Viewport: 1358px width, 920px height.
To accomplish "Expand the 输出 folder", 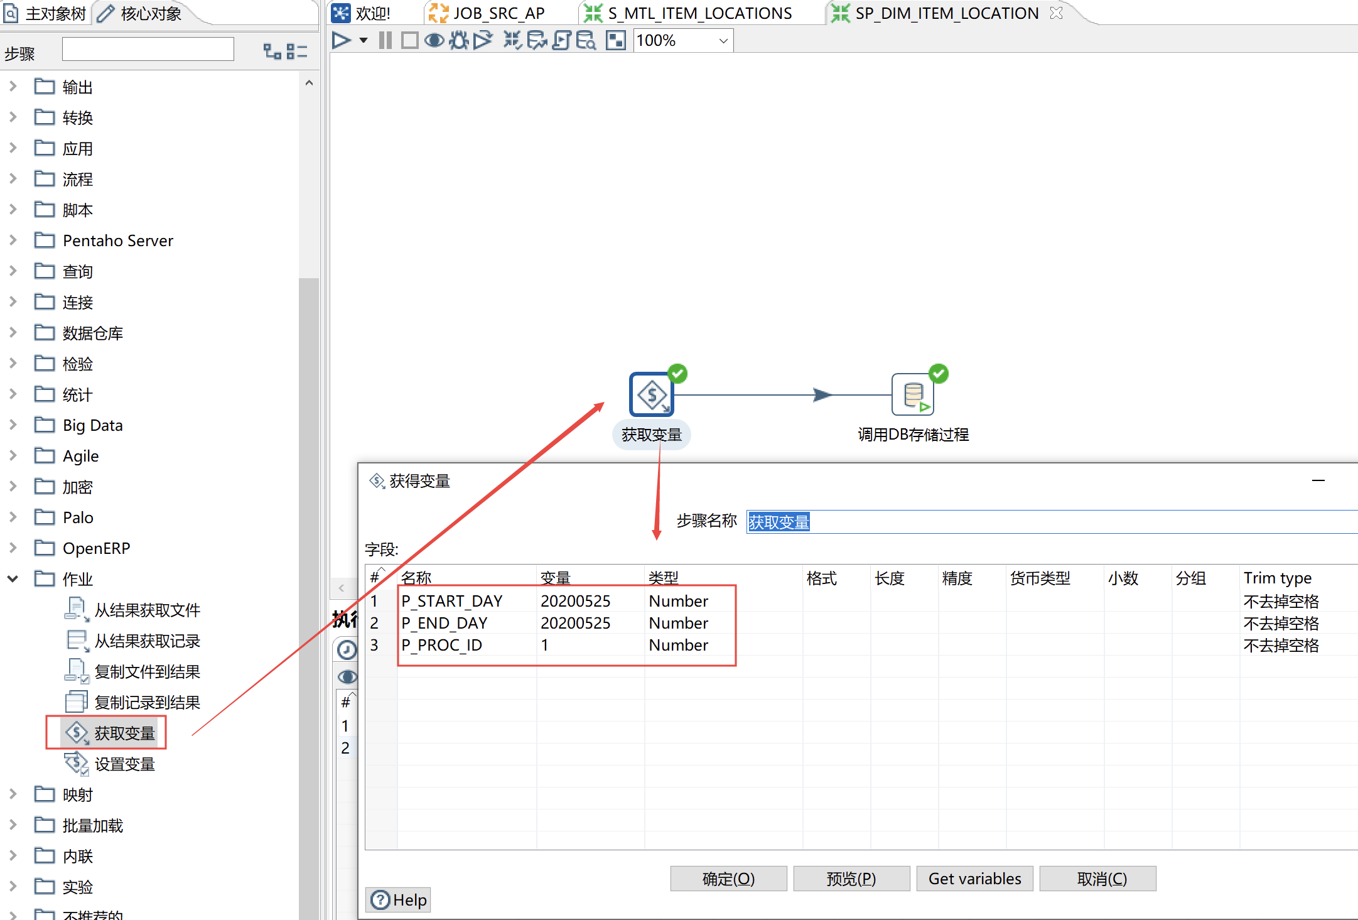I will tap(13, 87).
